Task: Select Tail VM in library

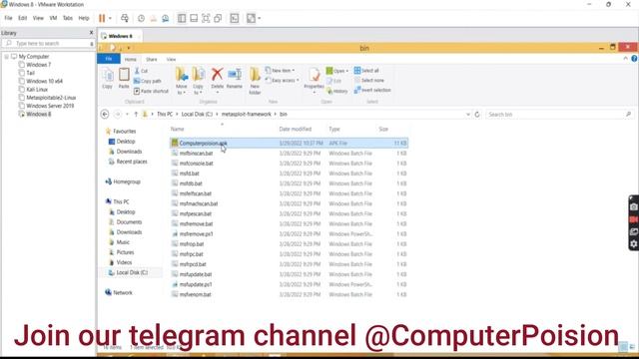Action: 30,73
